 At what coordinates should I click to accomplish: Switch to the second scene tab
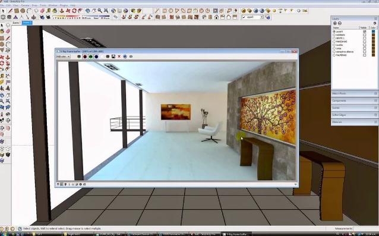click(27, 23)
